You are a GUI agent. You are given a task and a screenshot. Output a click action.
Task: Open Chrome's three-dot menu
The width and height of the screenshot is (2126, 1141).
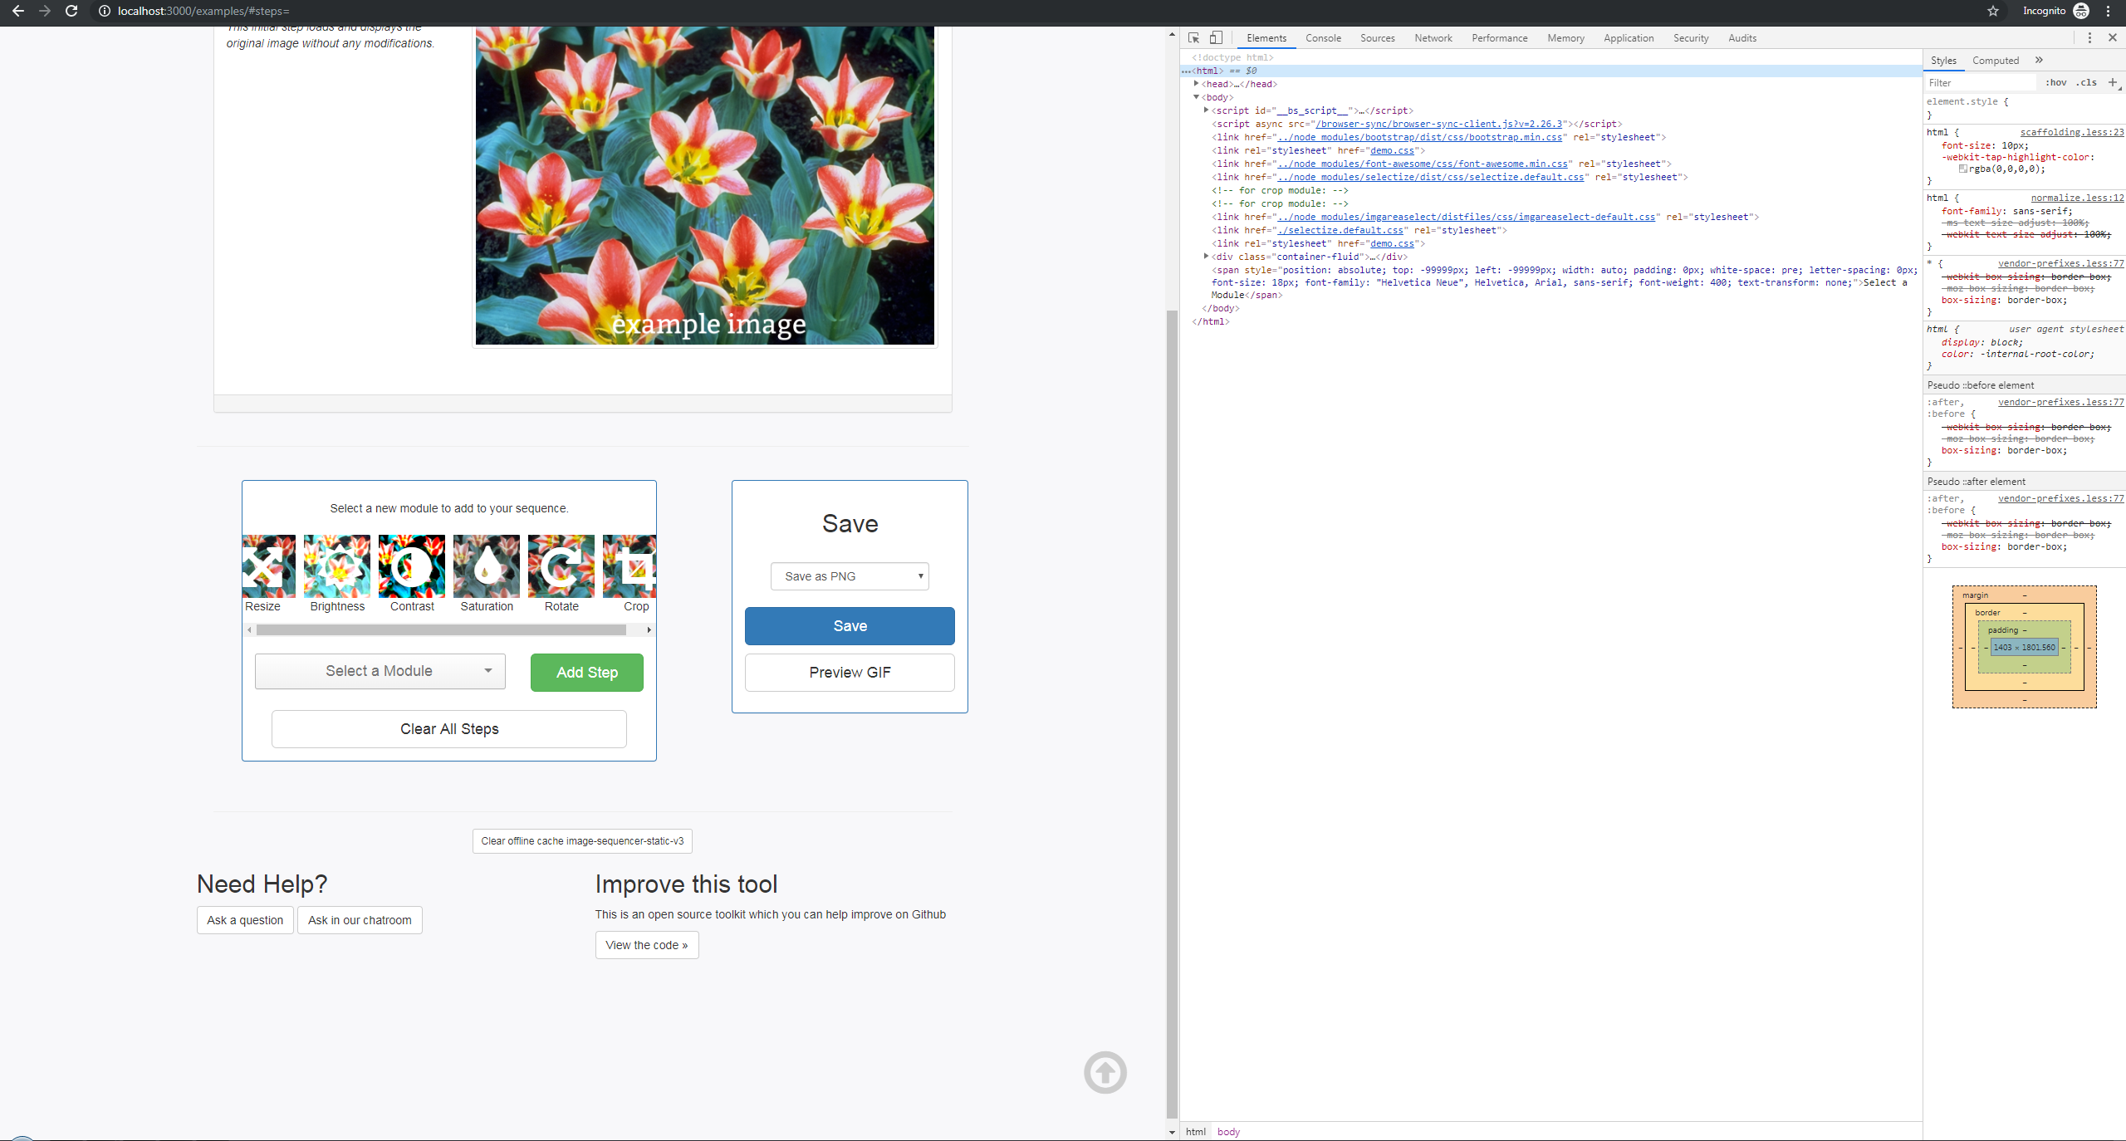tap(2108, 11)
